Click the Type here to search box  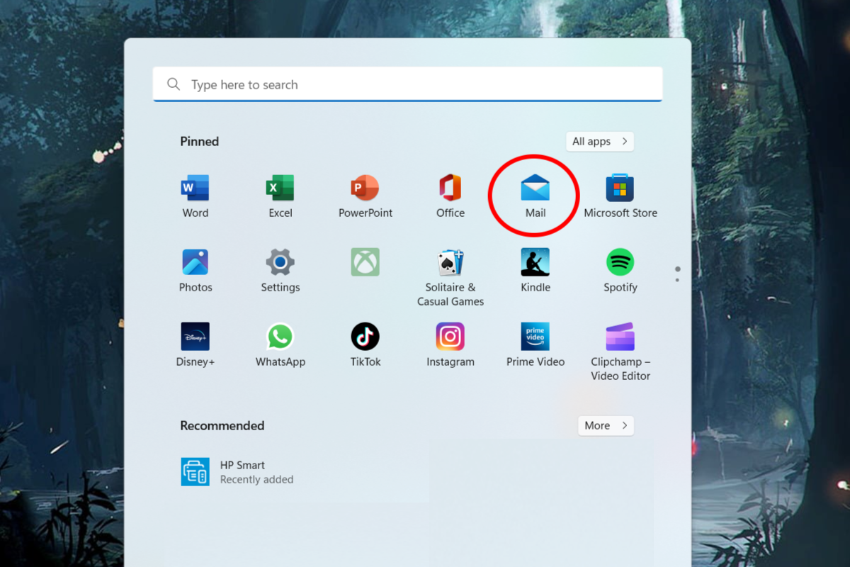pyautogui.click(x=407, y=84)
